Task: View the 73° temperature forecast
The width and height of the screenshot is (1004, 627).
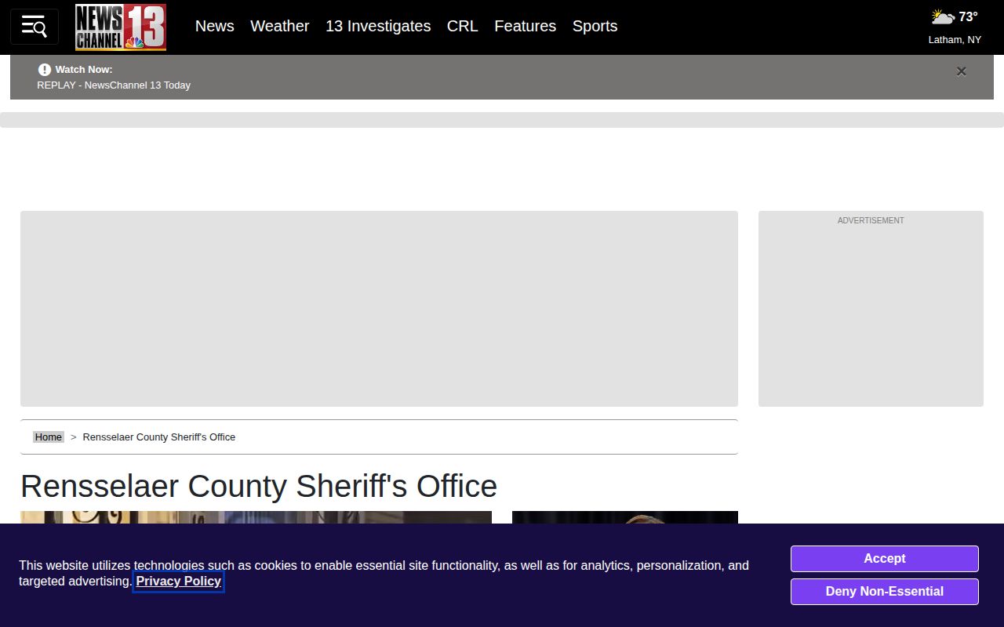Action: (968, 16)
